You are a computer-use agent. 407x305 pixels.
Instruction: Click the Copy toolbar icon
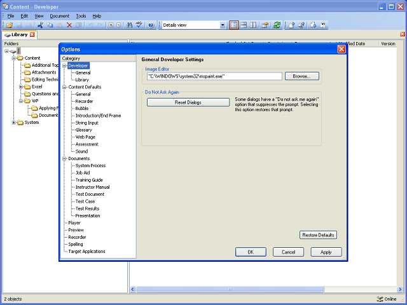point(50,25)
